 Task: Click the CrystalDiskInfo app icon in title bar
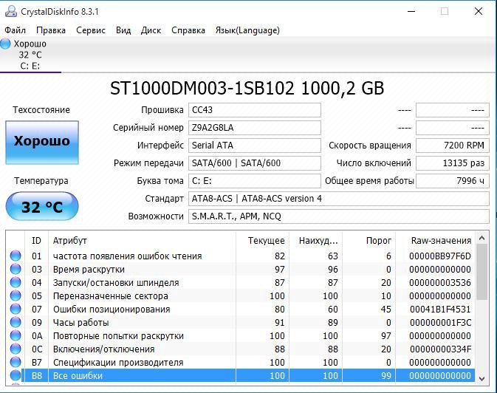pyautogui.click(x=10, y=11)
